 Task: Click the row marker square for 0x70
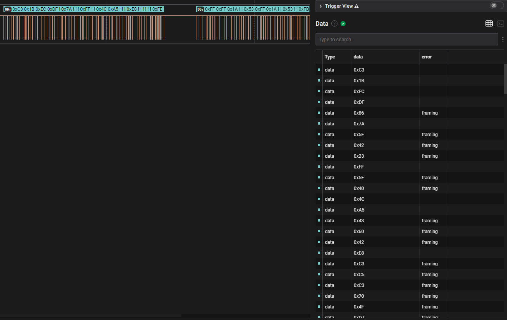point(319,296)
